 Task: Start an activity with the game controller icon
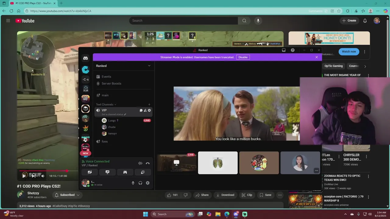125,172
